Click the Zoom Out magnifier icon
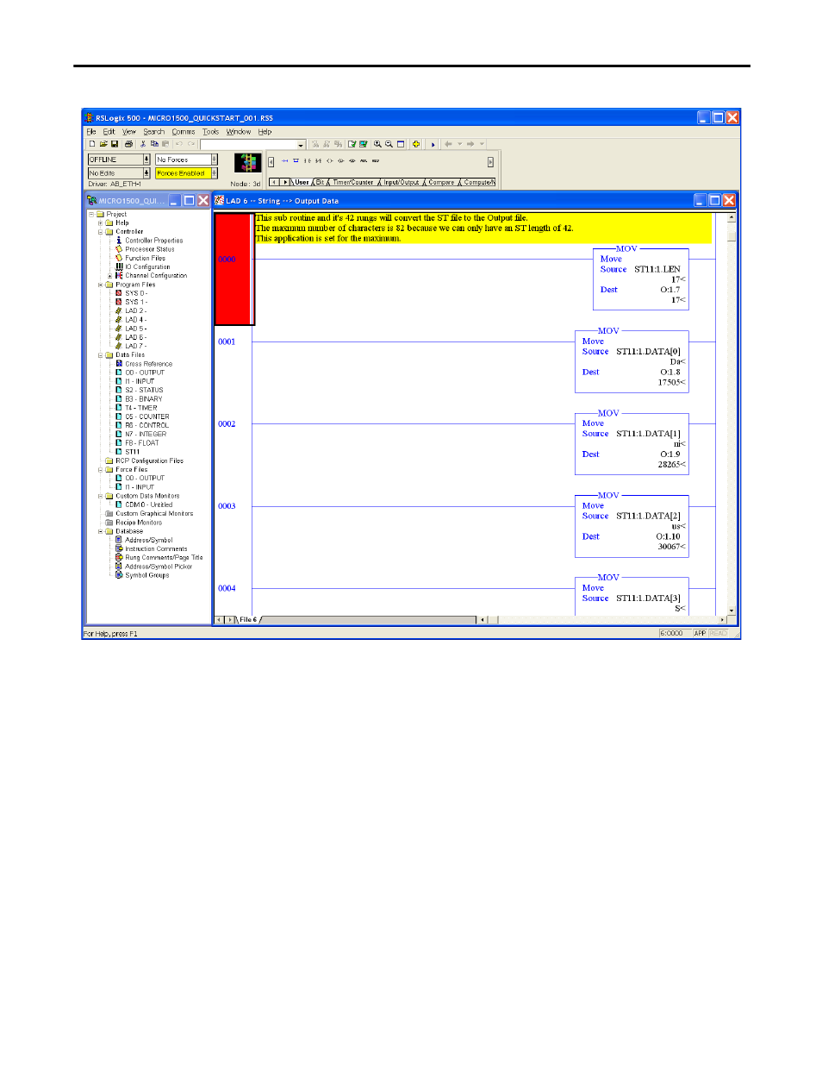This screenshot has height=1065, width=822. tap(389, 144)
